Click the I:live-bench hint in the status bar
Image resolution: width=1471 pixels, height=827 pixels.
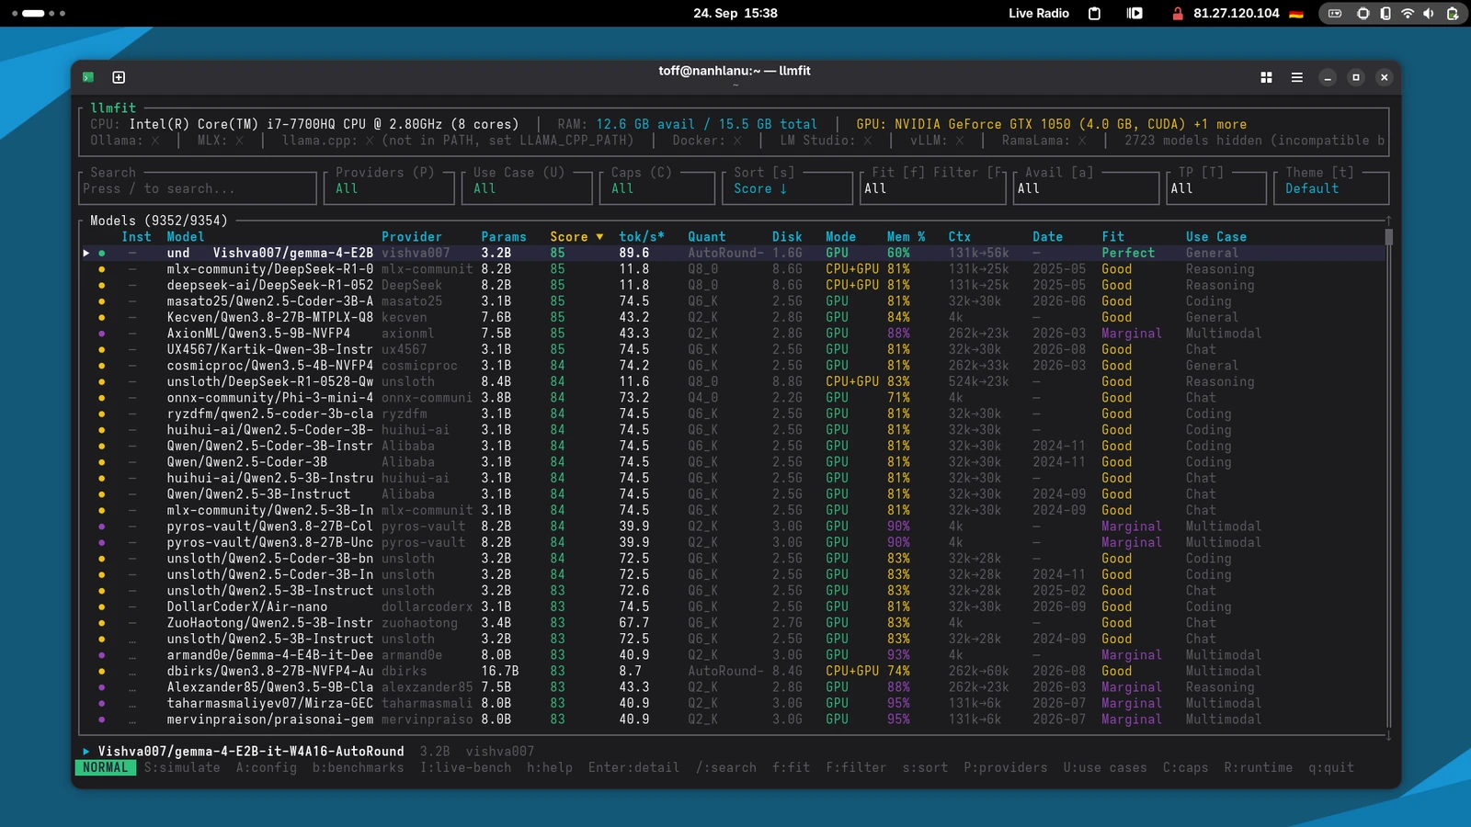[x=466, y=767]
